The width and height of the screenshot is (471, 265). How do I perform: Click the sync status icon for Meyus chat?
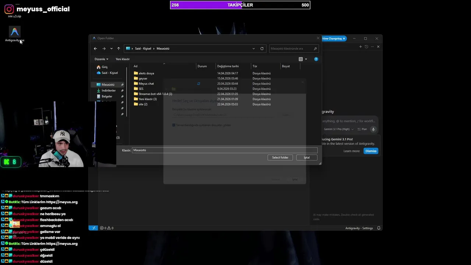199,84
